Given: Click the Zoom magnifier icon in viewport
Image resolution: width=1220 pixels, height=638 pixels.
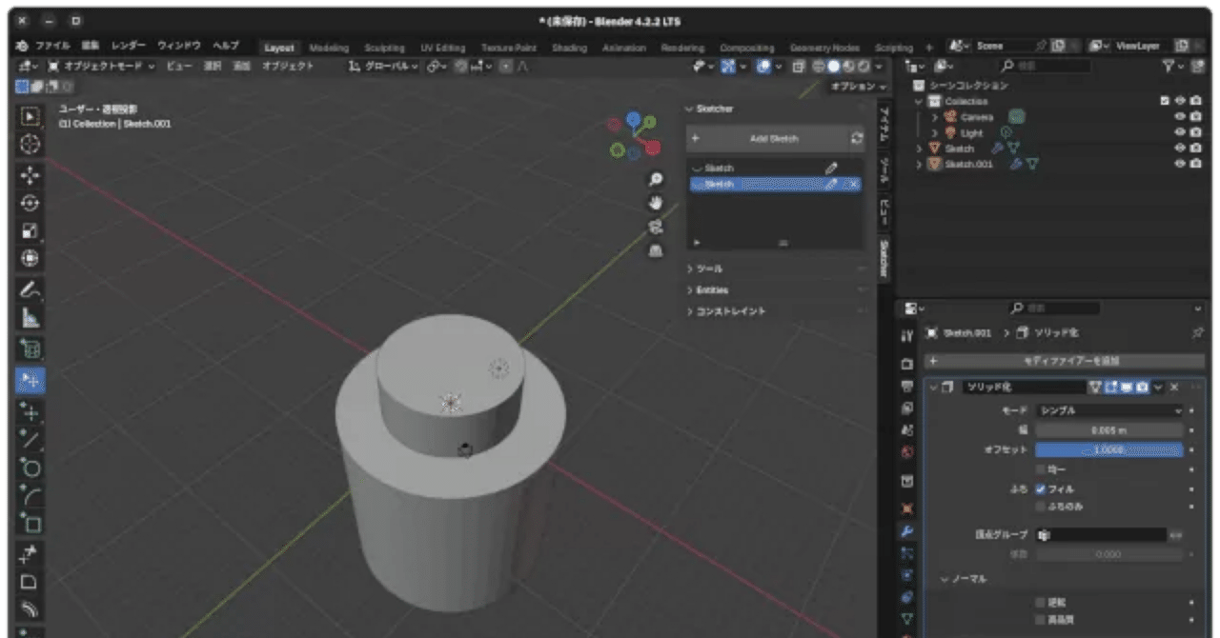Looking at the screenshot, I should [x=654, y=179].
